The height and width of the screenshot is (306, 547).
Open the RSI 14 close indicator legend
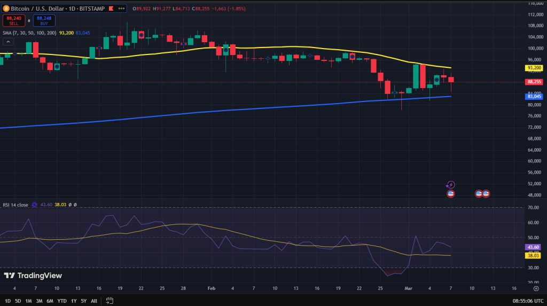(x=15, y=205)
